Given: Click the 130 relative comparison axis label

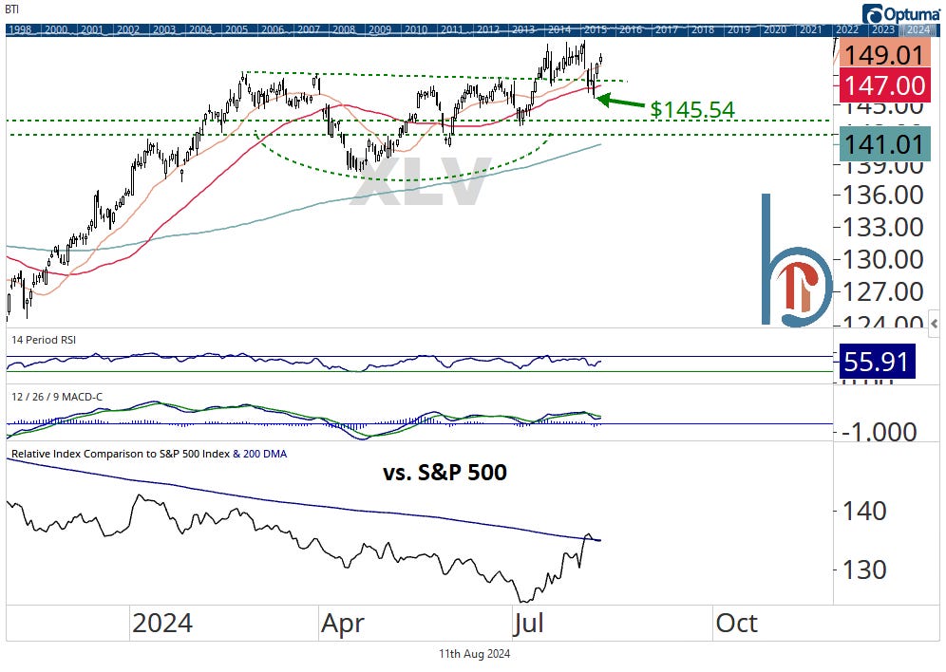Looking at the screenshot, I should pyautogui.click(x=864, y=570).
